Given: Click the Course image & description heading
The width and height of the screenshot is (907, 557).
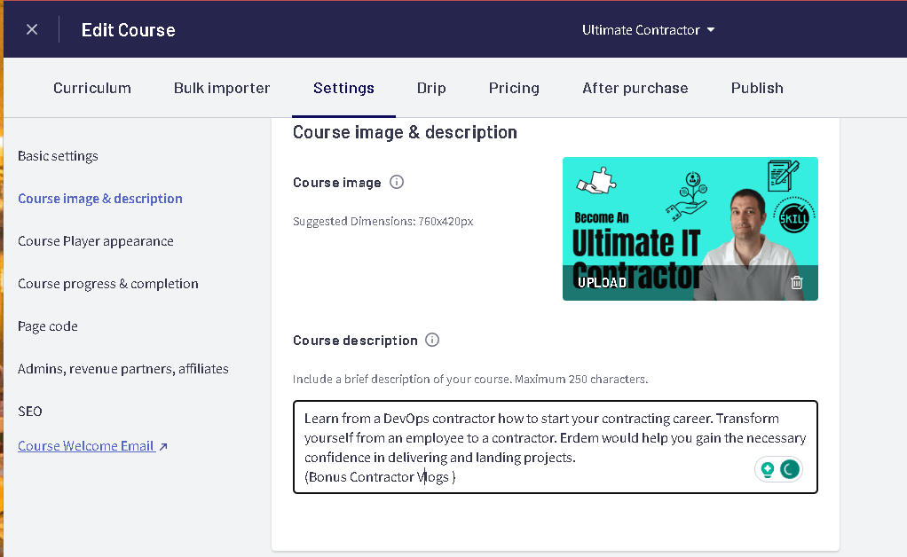Looking at the screenshot, I should pos(405,132).
